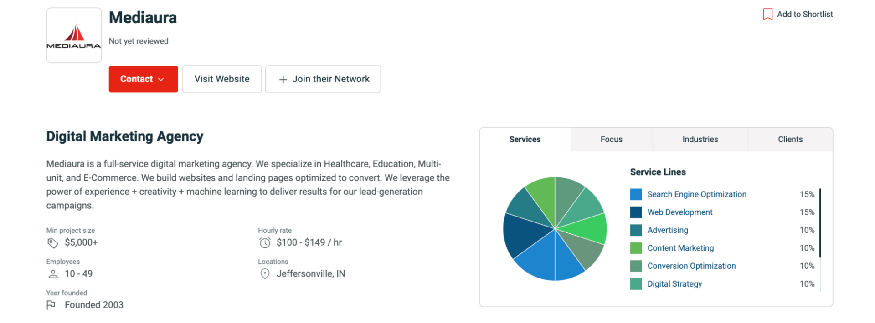Click the Add to Shortlist bookmark icon
Image resolution: width=875 pixels, height=323 pixels.
(x=767, y=14)
